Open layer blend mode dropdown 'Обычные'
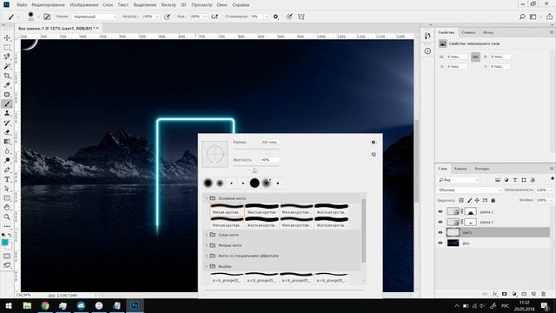The image size is (556, 313). coord(469,190)
